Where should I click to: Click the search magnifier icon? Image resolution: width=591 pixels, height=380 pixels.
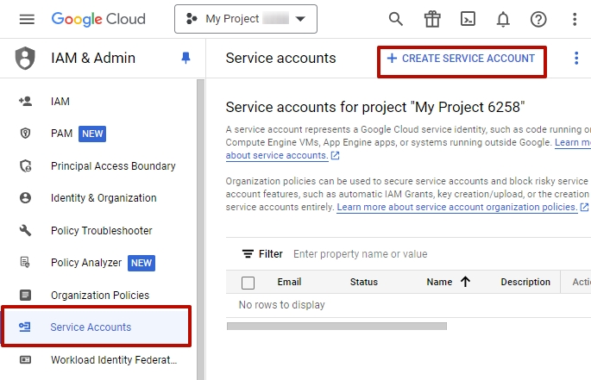point(396,19)
